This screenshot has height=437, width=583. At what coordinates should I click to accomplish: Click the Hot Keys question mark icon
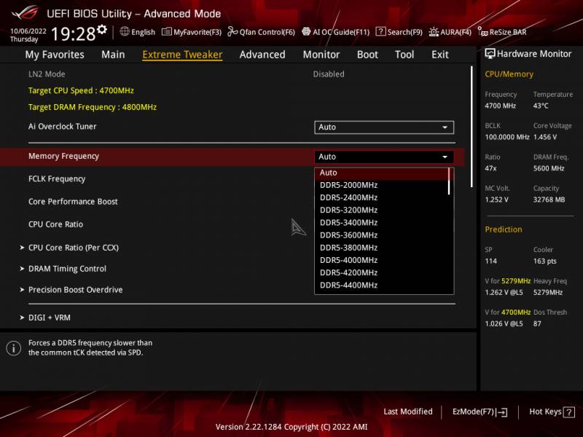(569, 412)
